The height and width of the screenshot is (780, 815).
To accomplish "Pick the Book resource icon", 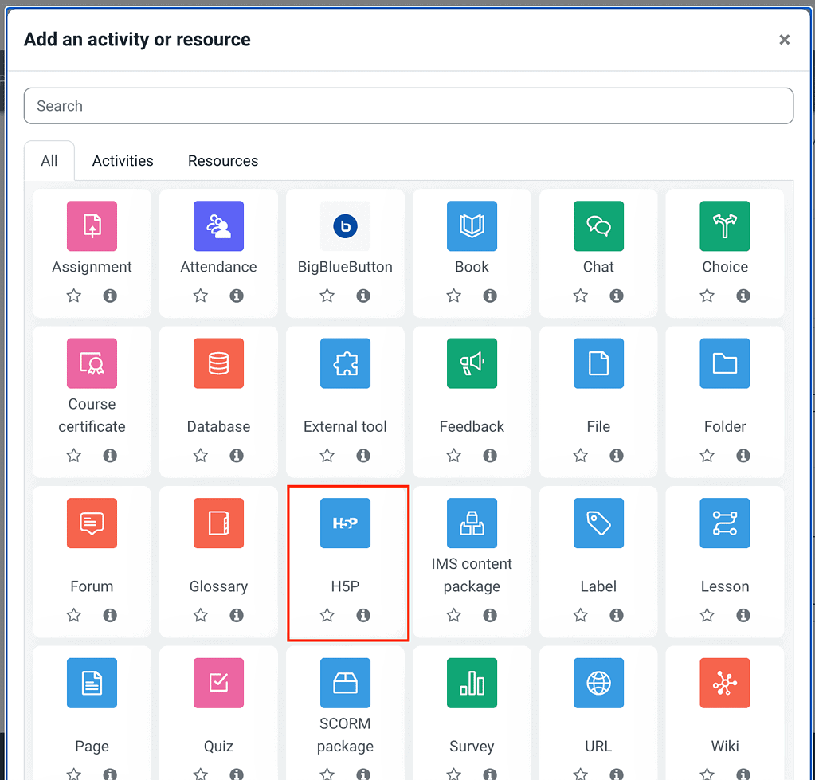I will coord(472,226).
